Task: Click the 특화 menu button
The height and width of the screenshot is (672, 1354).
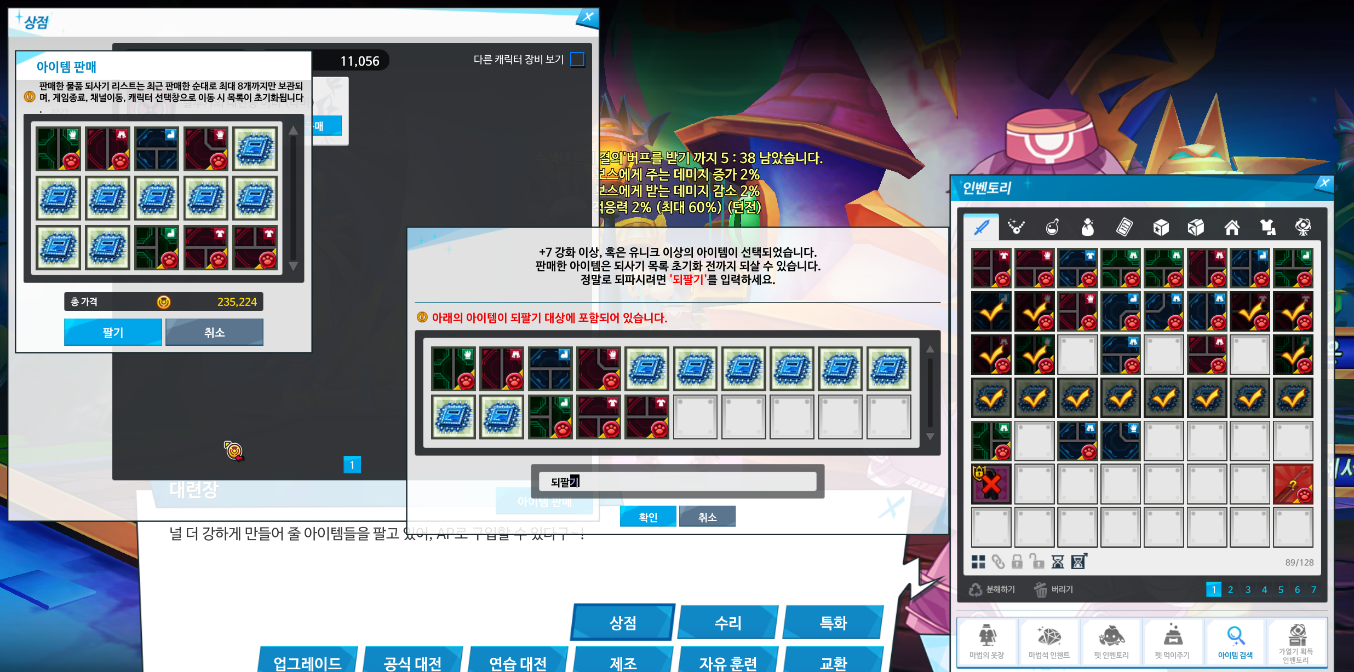Action: coord(833,622)
